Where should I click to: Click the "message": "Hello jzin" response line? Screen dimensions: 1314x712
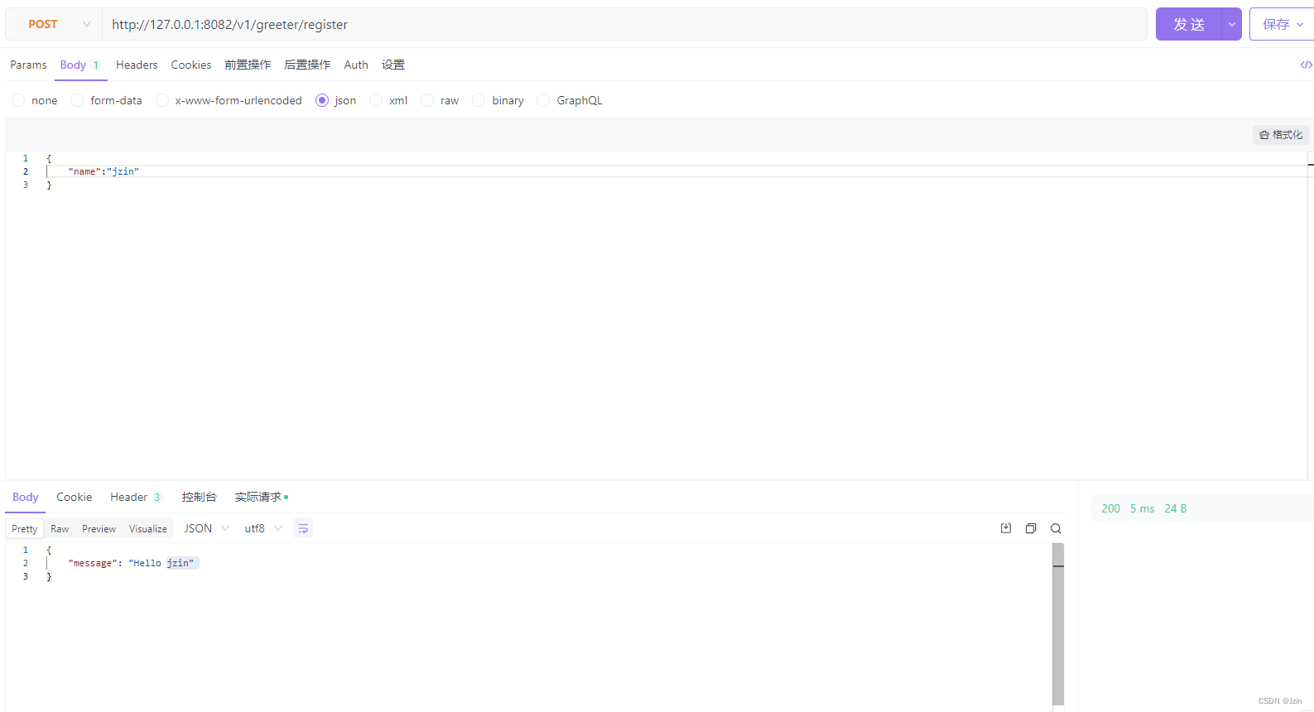pyautogui.click(x=132, y=563)
